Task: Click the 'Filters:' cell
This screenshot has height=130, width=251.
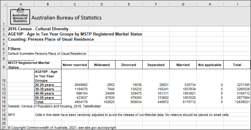Action: [14, 49]
